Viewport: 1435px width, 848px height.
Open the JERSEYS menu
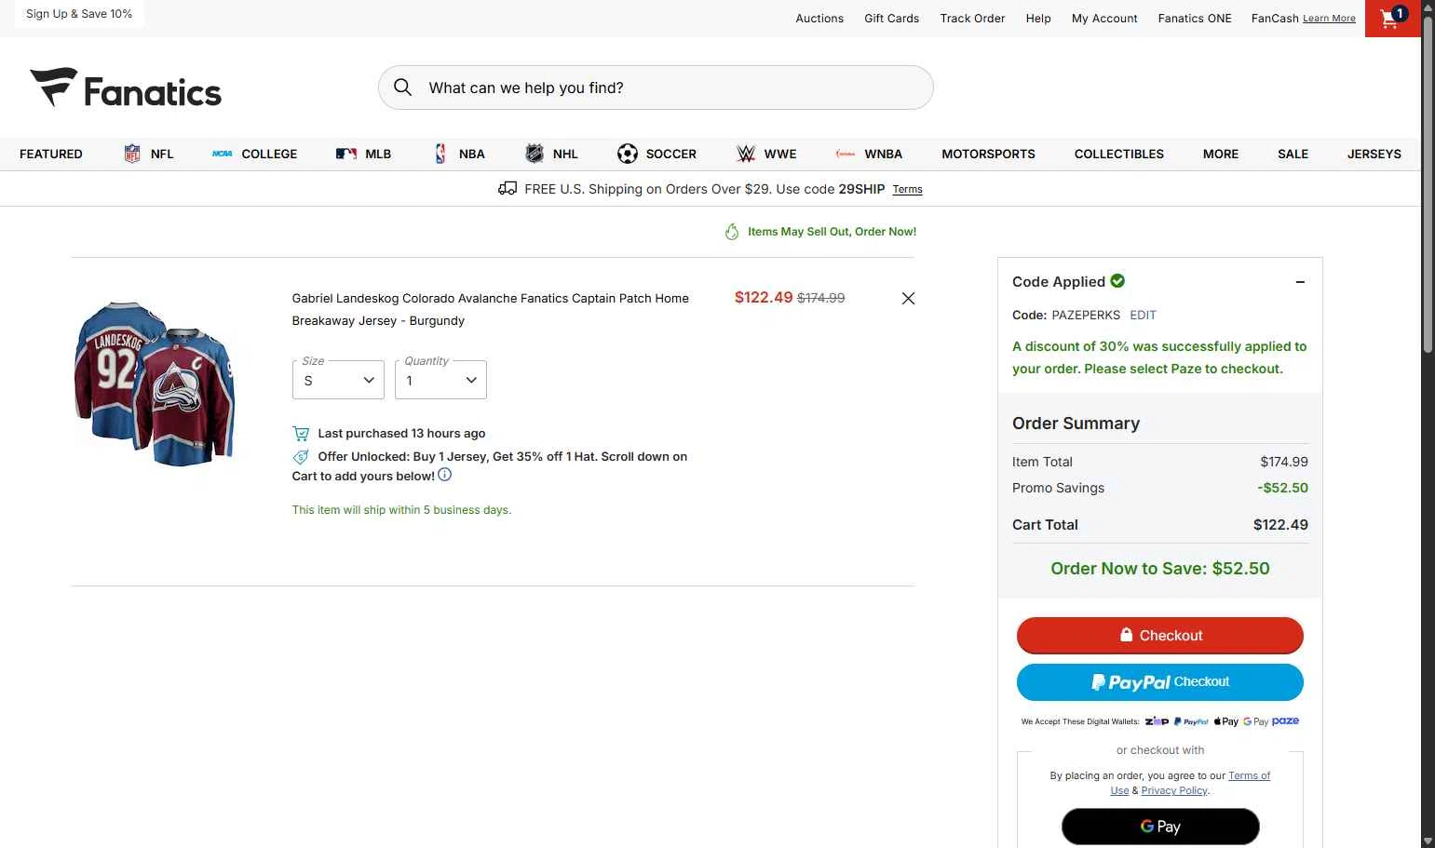(1374, 154)
